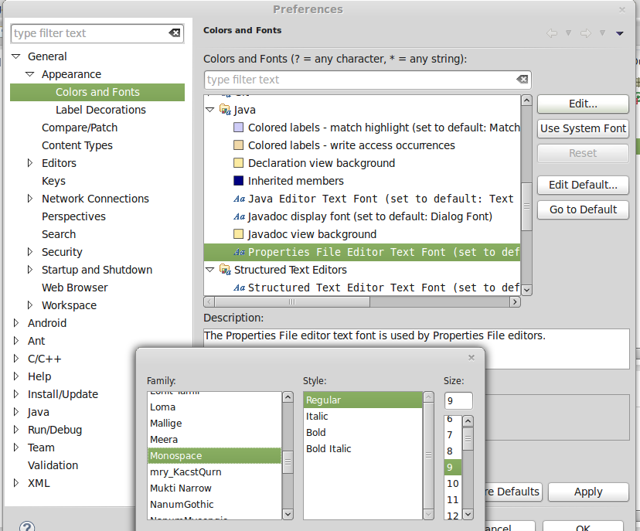Screen dimensions: 640x531
Task: Expand the XML preferences node
Action: click(16, 483)
